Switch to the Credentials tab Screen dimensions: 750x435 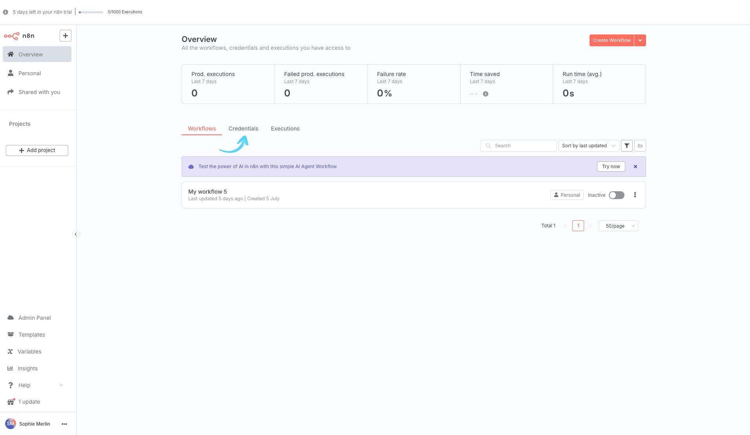pos(243,129)
